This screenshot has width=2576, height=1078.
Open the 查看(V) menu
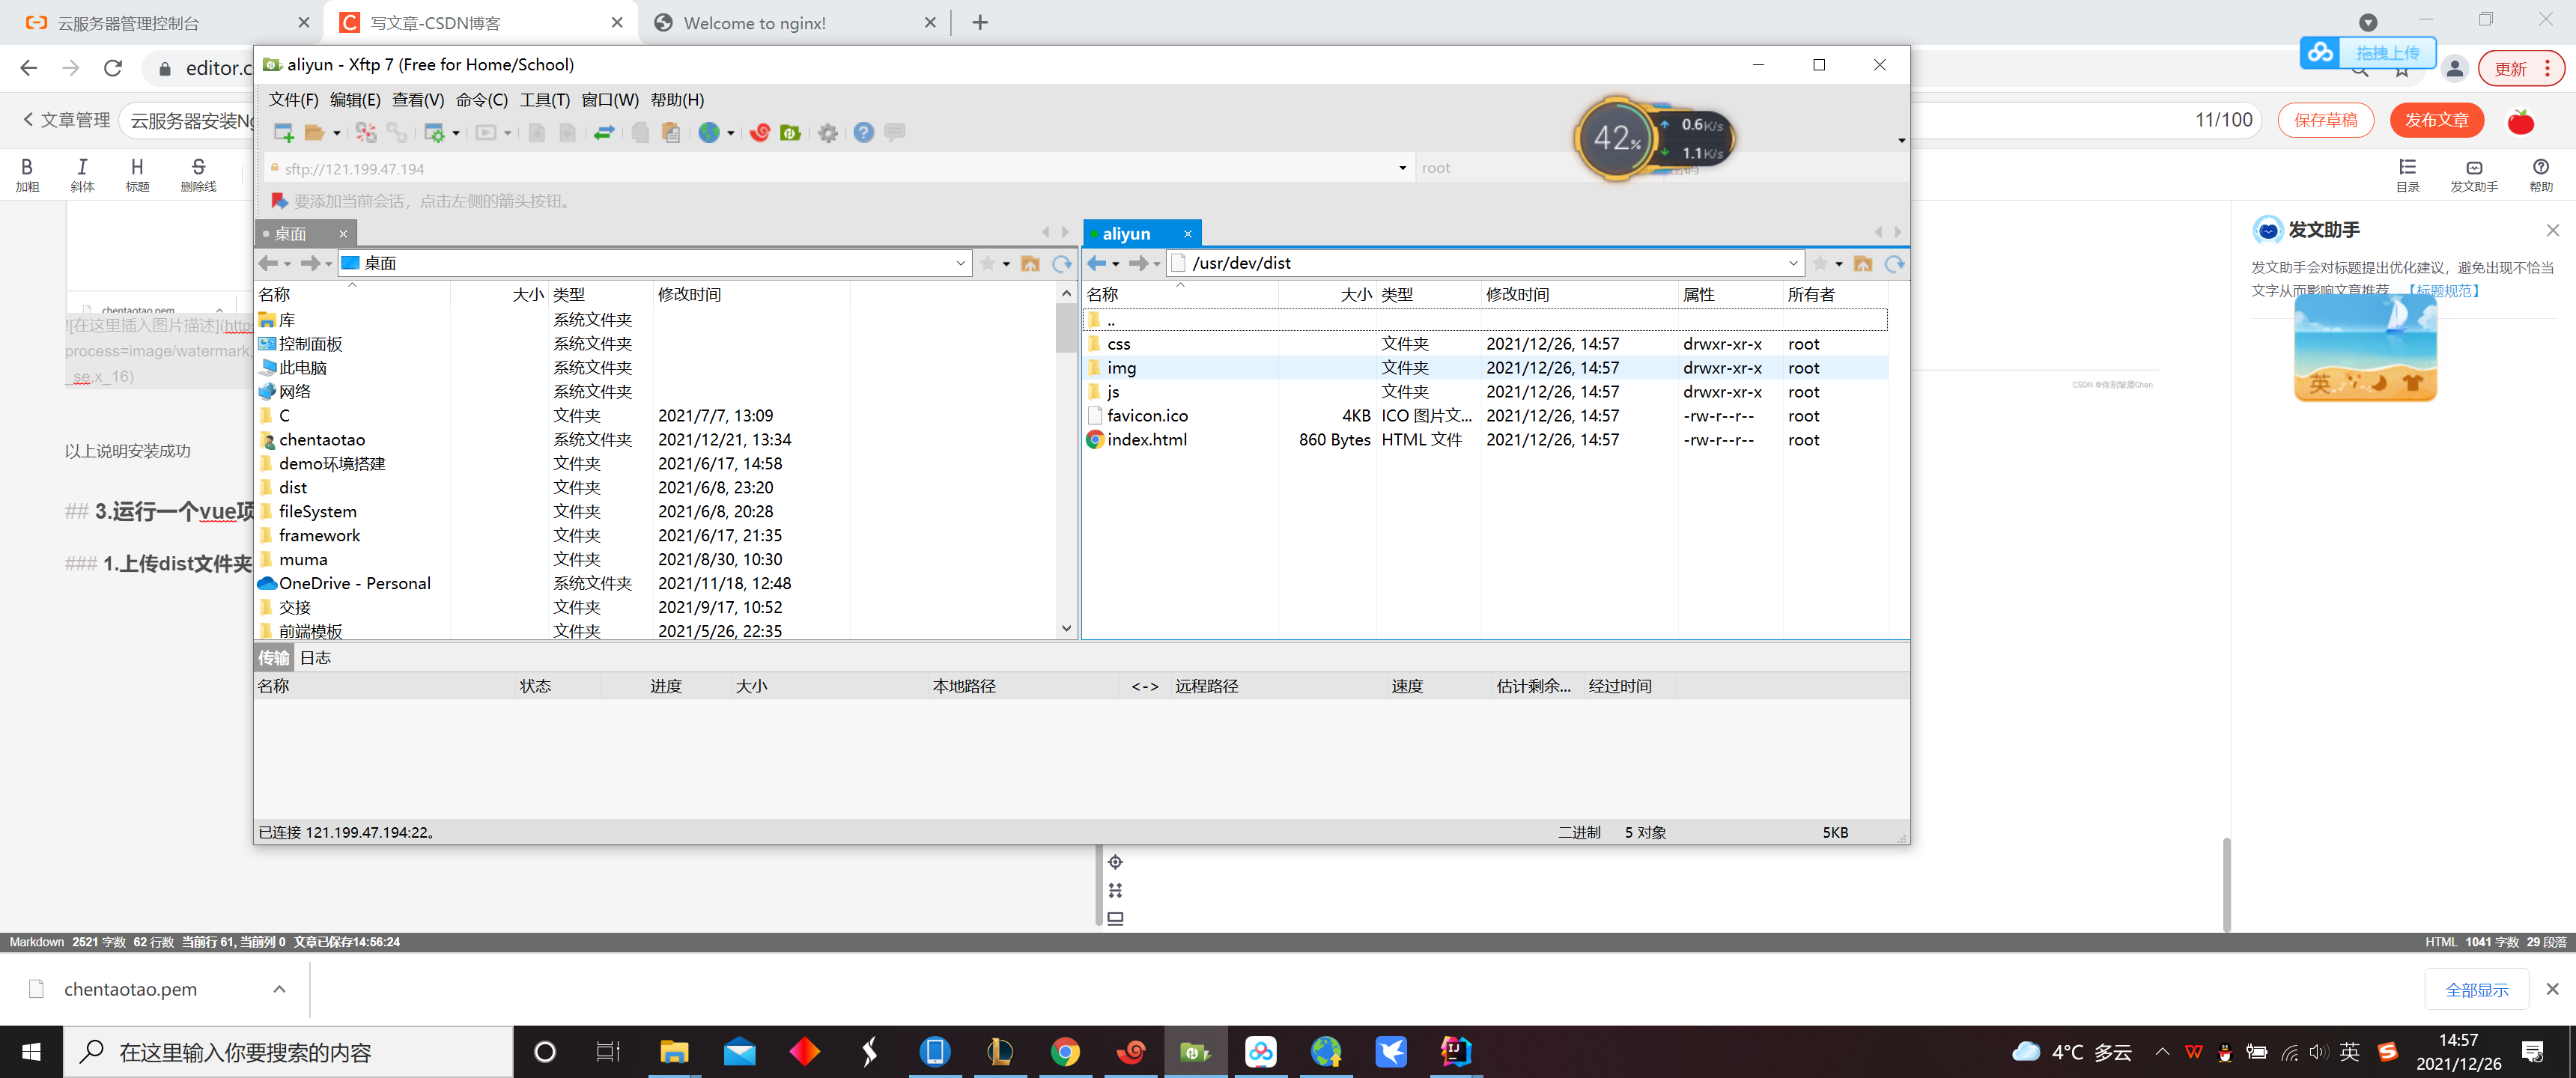[418, 100]
